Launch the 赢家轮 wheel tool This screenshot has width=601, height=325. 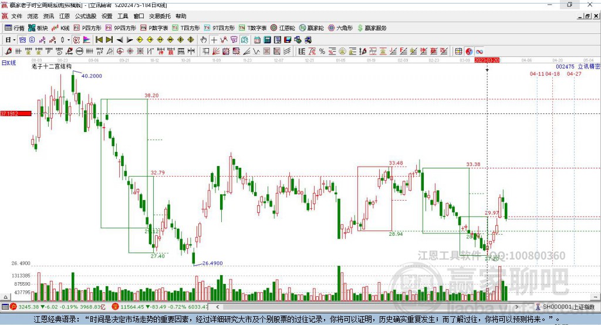[312, 28]
